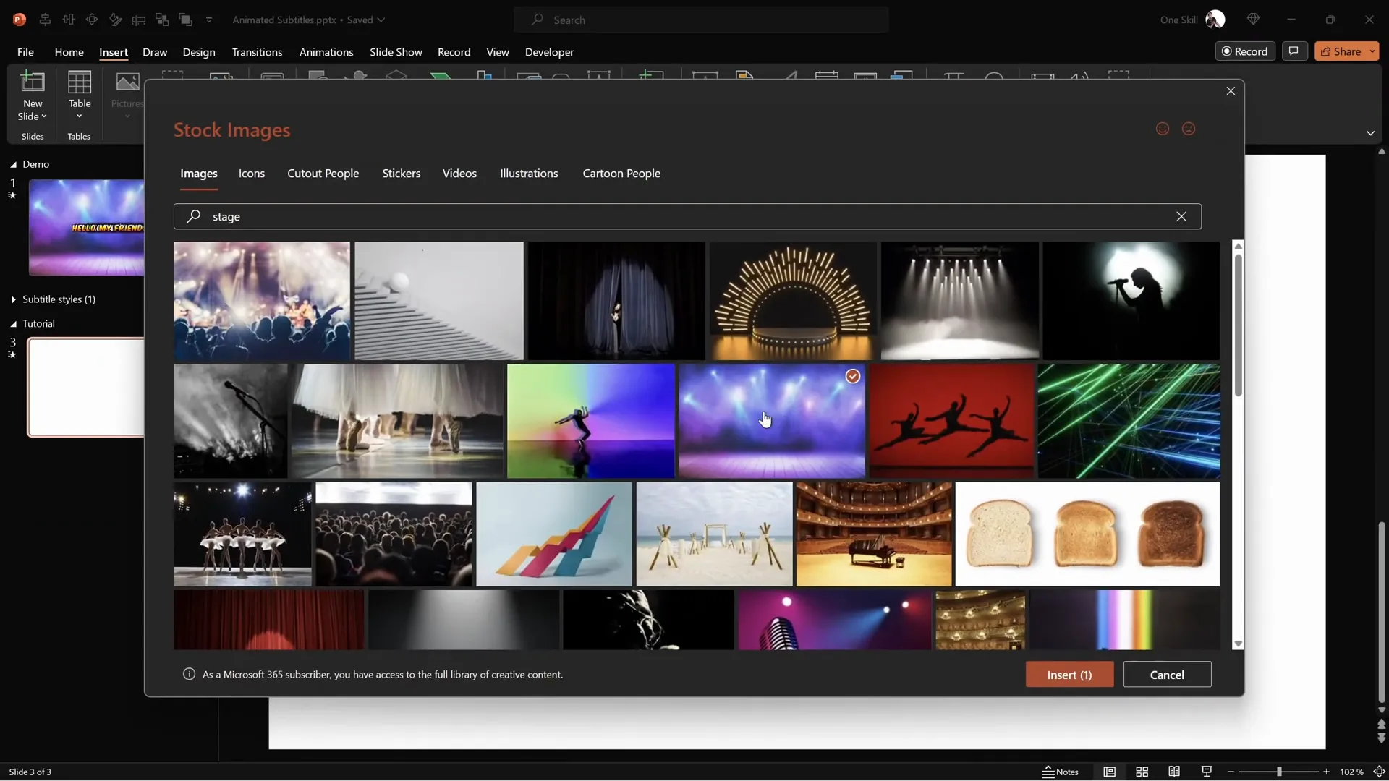This screenshot has width=1389, height=781.
Task: Select the singer silhouette spotlight image
Action: point(1131,301)
